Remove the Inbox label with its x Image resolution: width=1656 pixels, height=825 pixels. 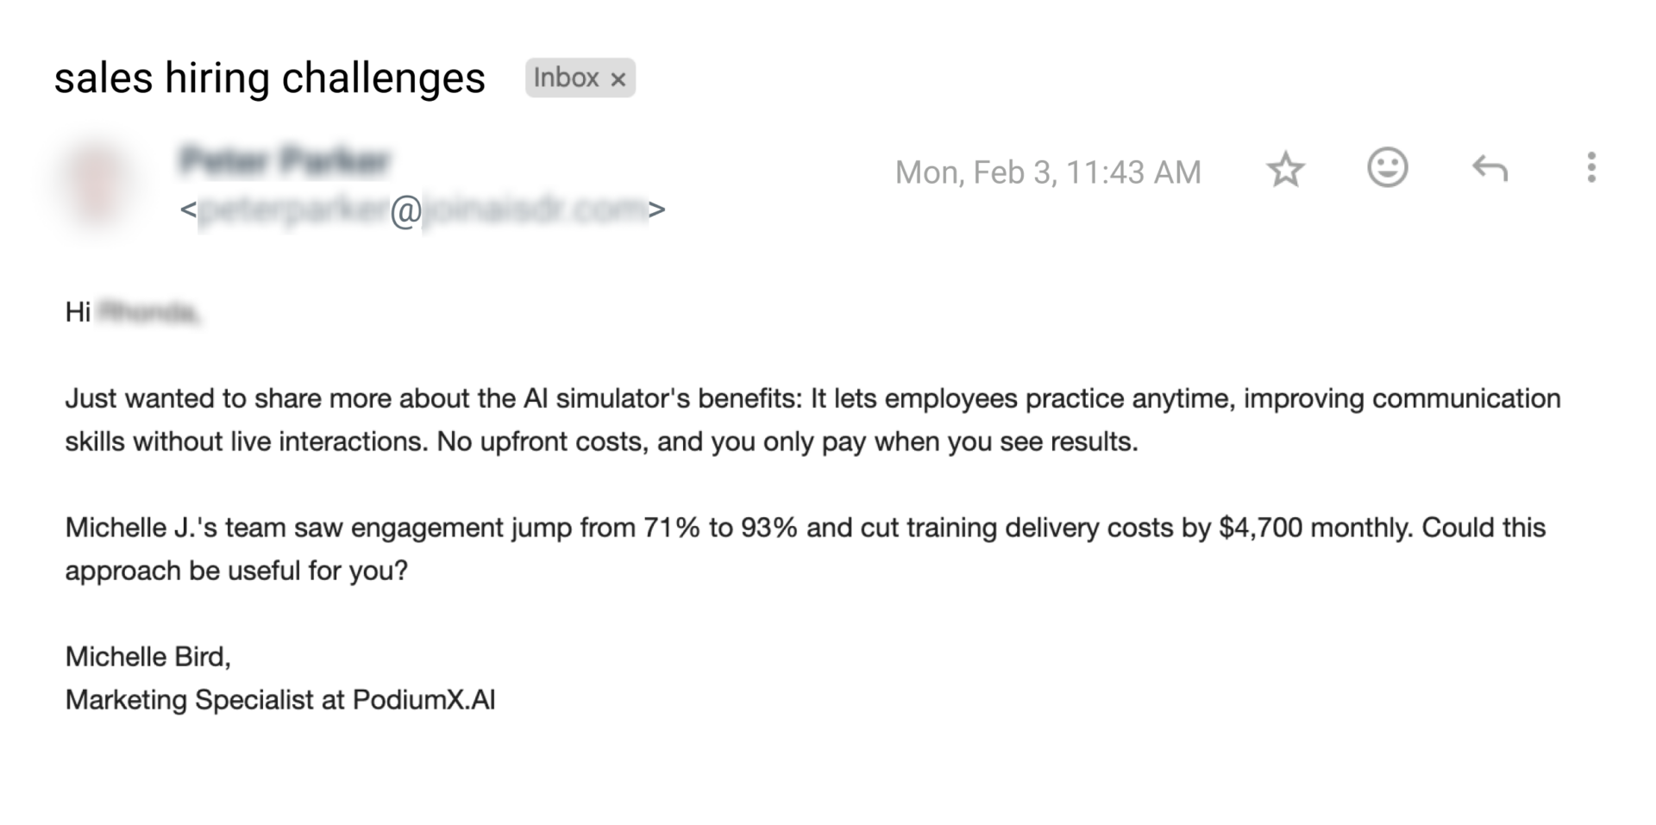(x=618, y=79)
